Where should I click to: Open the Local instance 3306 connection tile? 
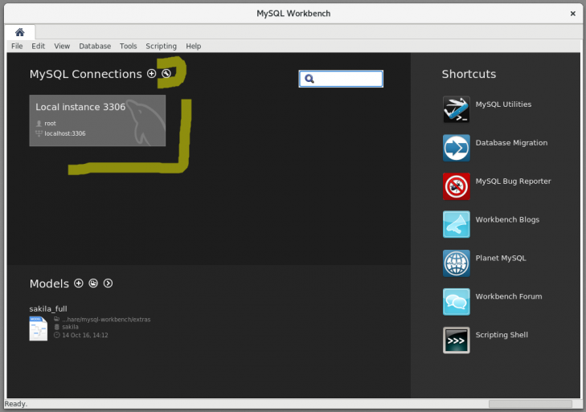tap(97, 120)
